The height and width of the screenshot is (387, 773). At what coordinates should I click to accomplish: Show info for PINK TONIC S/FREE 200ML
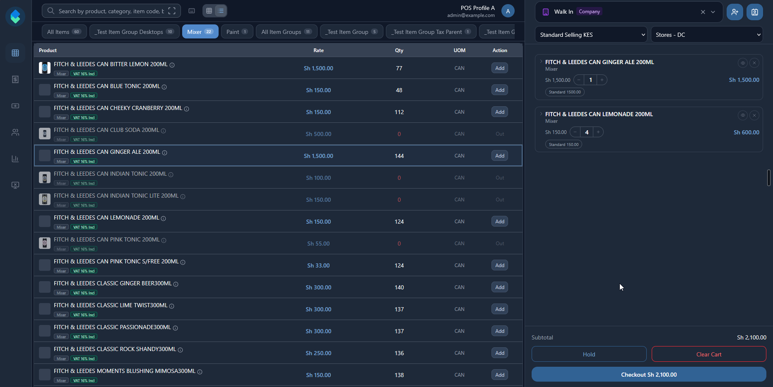click(x=183, y=262)
